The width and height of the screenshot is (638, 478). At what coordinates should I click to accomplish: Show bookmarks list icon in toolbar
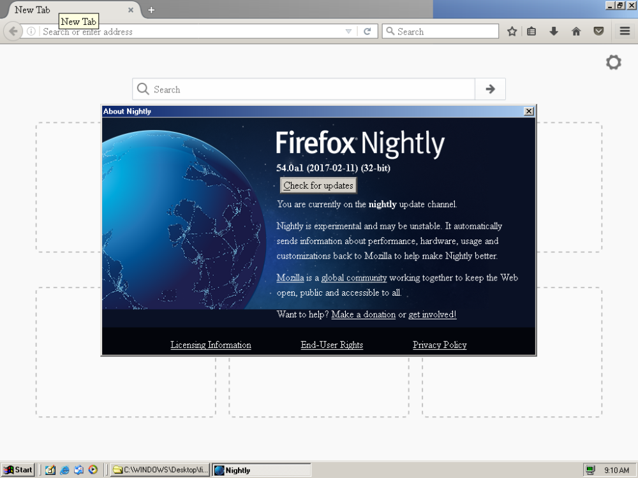531,31
